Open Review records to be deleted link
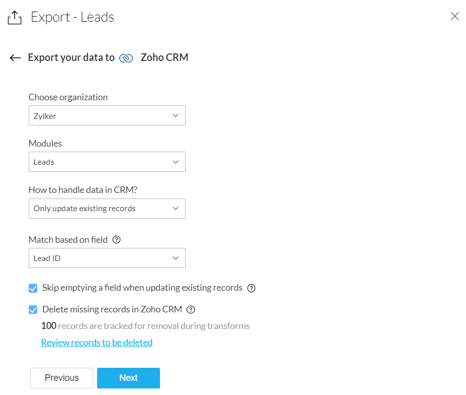This screenshot has height=395, width=466. (97, 343)
